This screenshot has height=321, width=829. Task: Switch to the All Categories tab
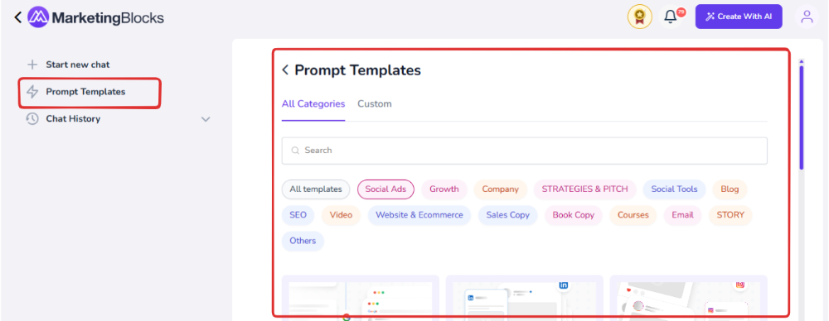click(313, 104)
